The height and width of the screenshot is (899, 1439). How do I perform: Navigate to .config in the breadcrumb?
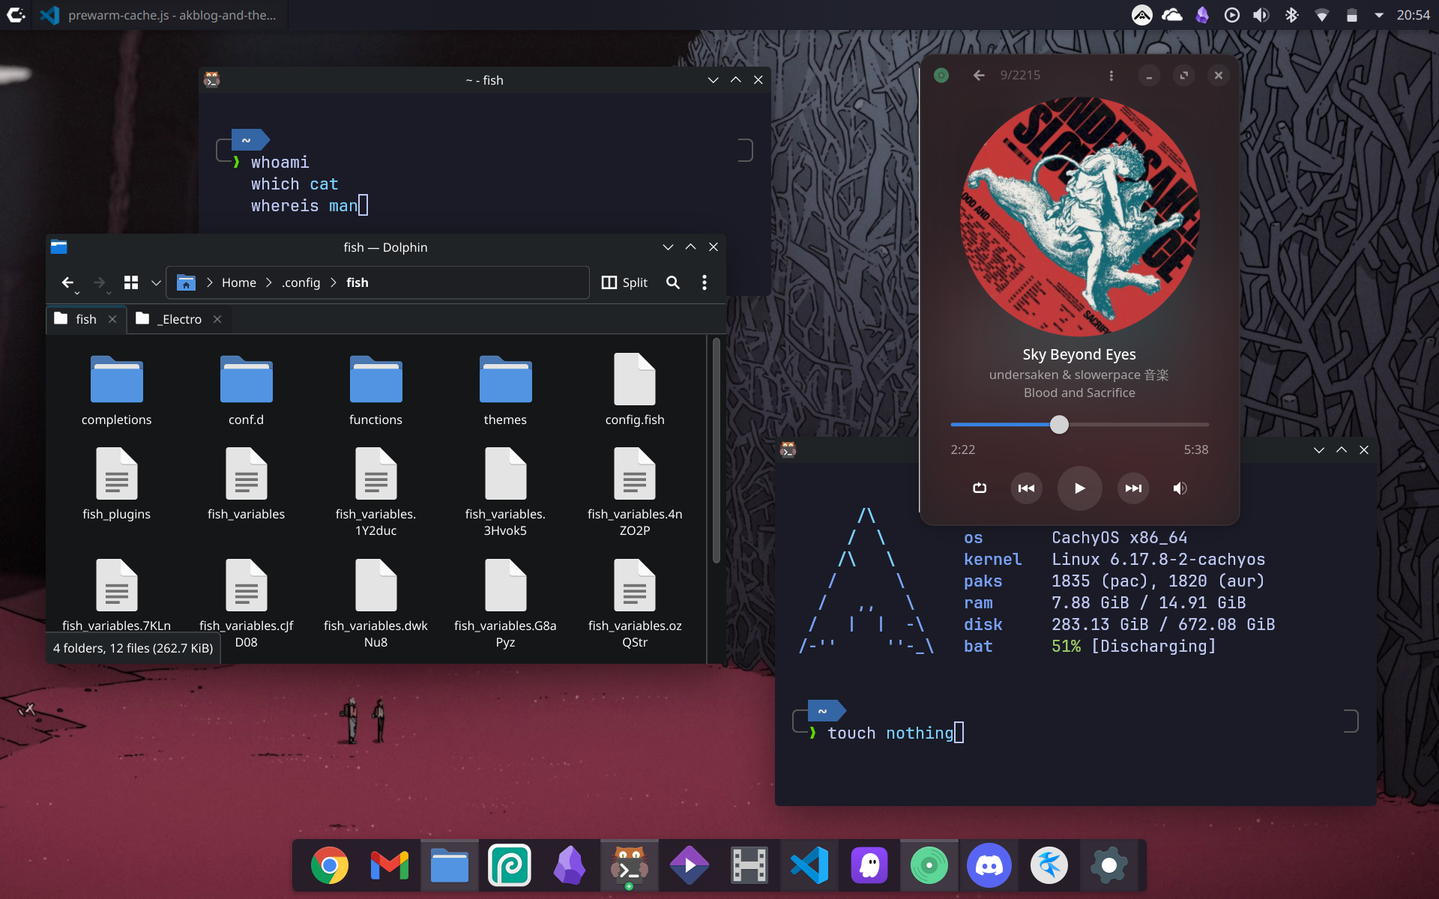301,282
